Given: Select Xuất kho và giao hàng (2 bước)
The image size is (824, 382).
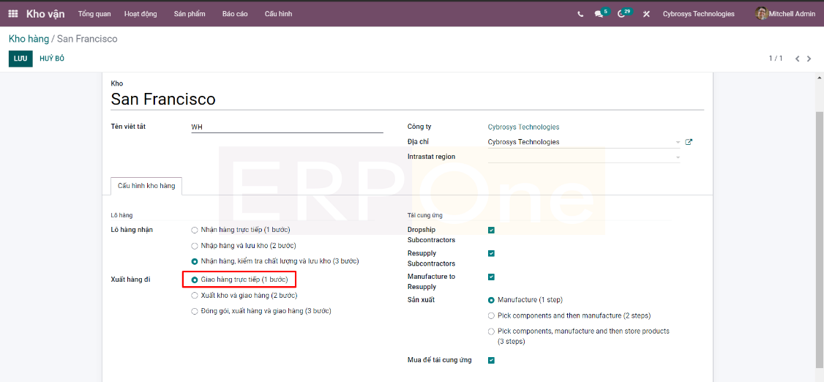Looking at the screenshot, I should coord(195,296).
